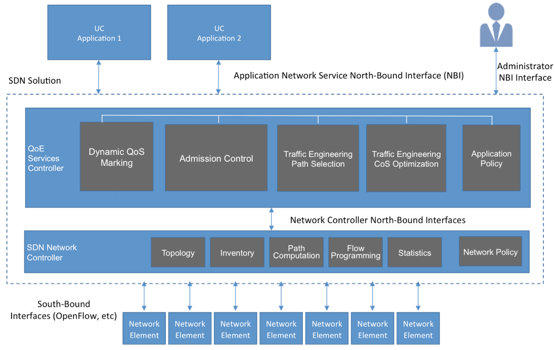Open the Flow Programming module
The width and height of the screenshot is (555, 350).
pos(355,252)
